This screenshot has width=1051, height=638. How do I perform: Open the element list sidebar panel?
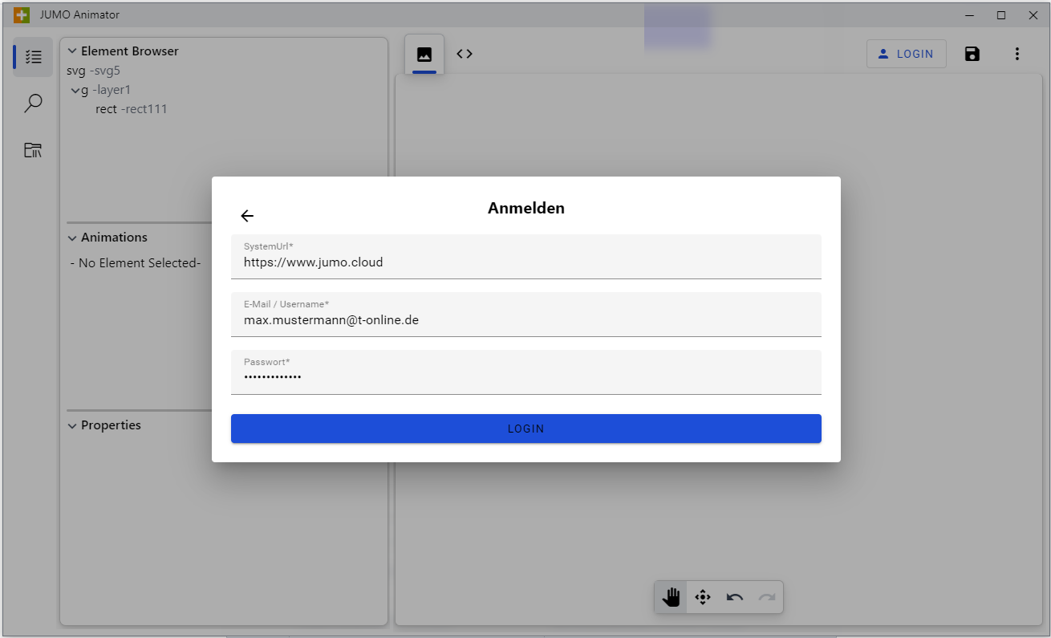coord(33,57)
